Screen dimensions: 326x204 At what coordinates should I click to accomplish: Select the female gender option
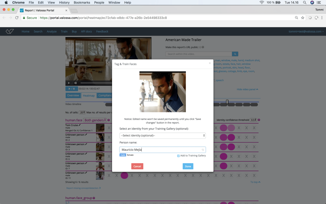pos(130,155)
